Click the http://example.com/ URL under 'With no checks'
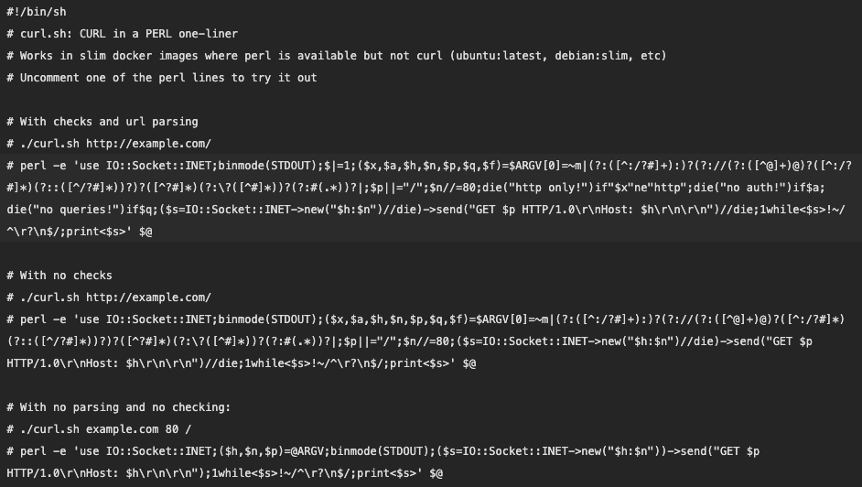Viewport: 862px width, 487px height. tap(148, 298)
